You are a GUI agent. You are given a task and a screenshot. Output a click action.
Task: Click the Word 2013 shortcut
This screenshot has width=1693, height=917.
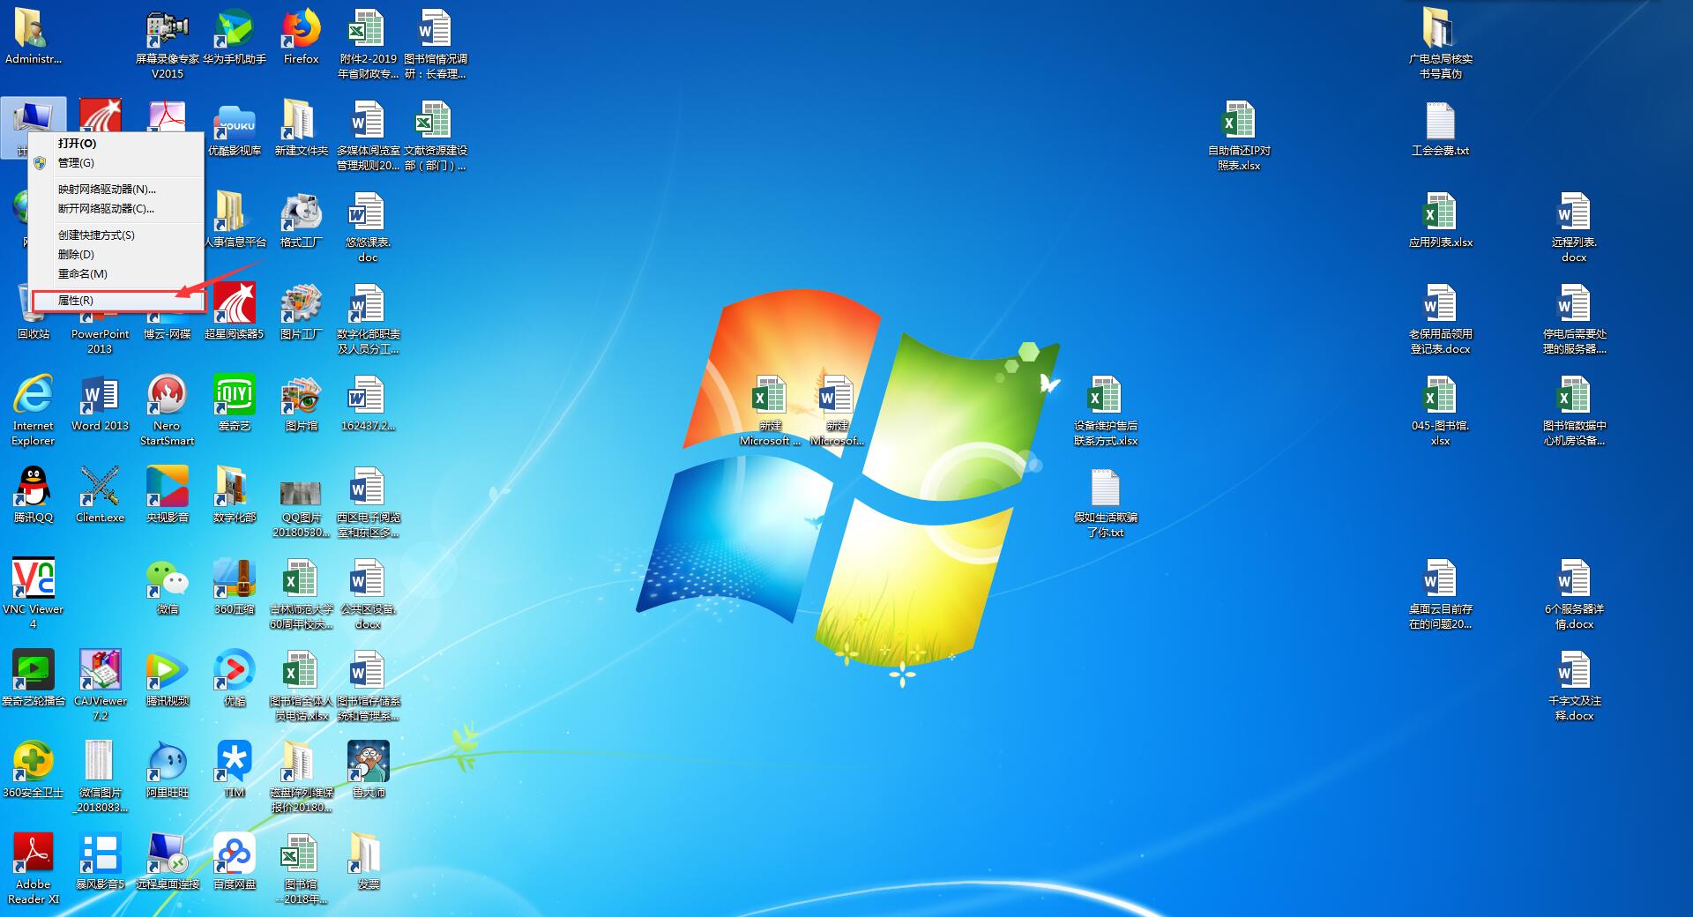[x=101, y=404]
